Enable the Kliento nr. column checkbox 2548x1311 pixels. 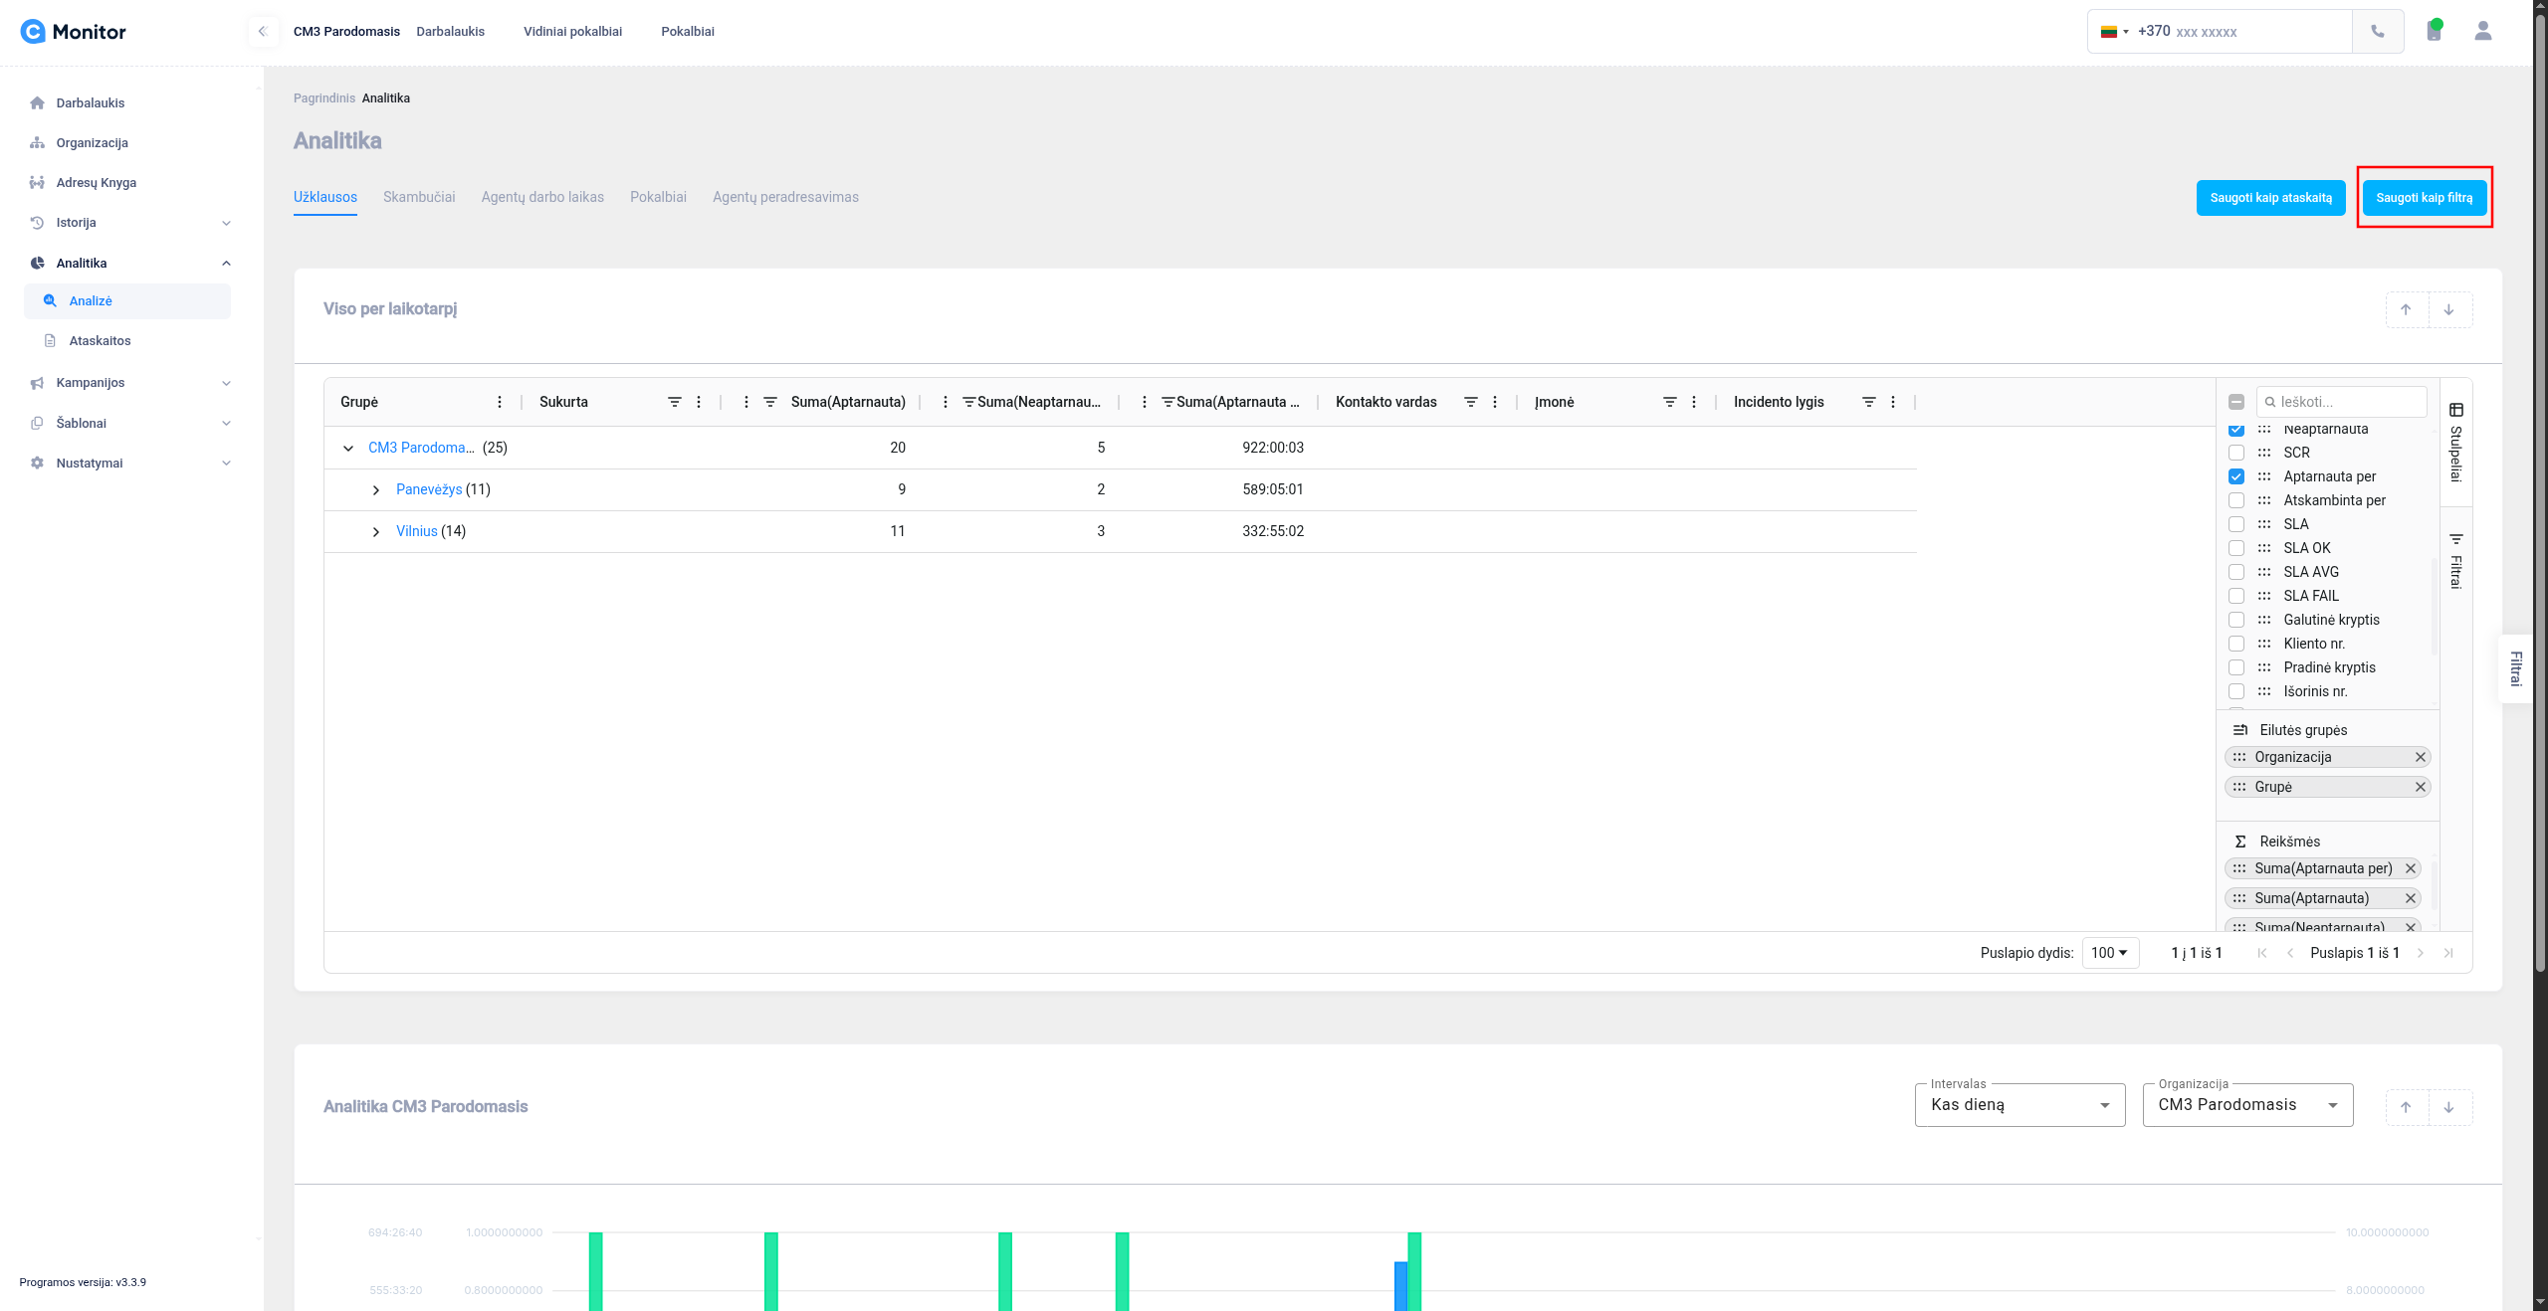click(2236, 644)
